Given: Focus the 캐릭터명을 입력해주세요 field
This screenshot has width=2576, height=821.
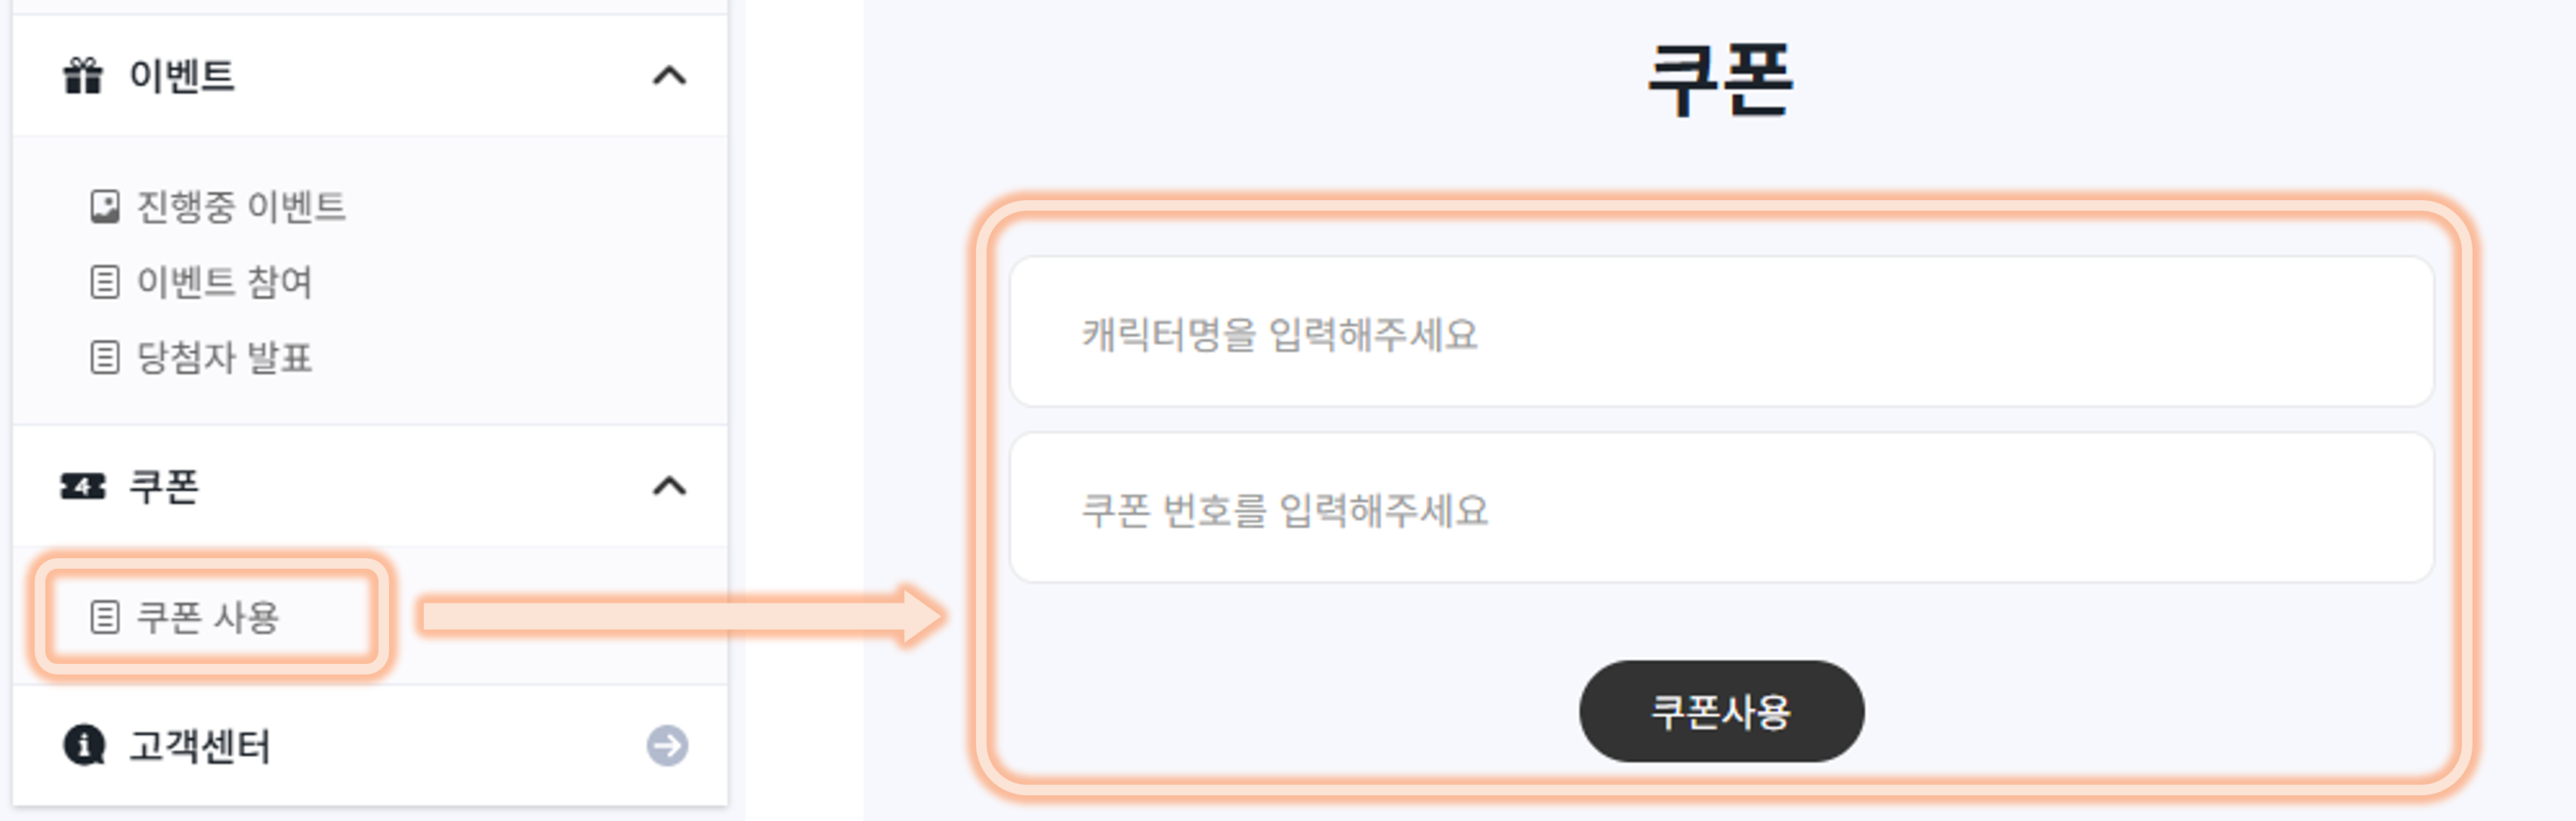Looking at the screenshot, I should (1720, 333).
